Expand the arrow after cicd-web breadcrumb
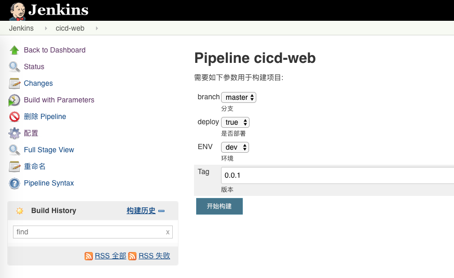Image resolution: width=454 pixels, height=278 pixels. [97, 29]
